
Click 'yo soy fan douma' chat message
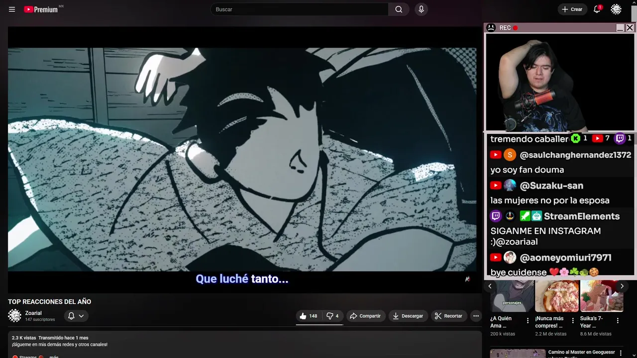tap(527, 170)
